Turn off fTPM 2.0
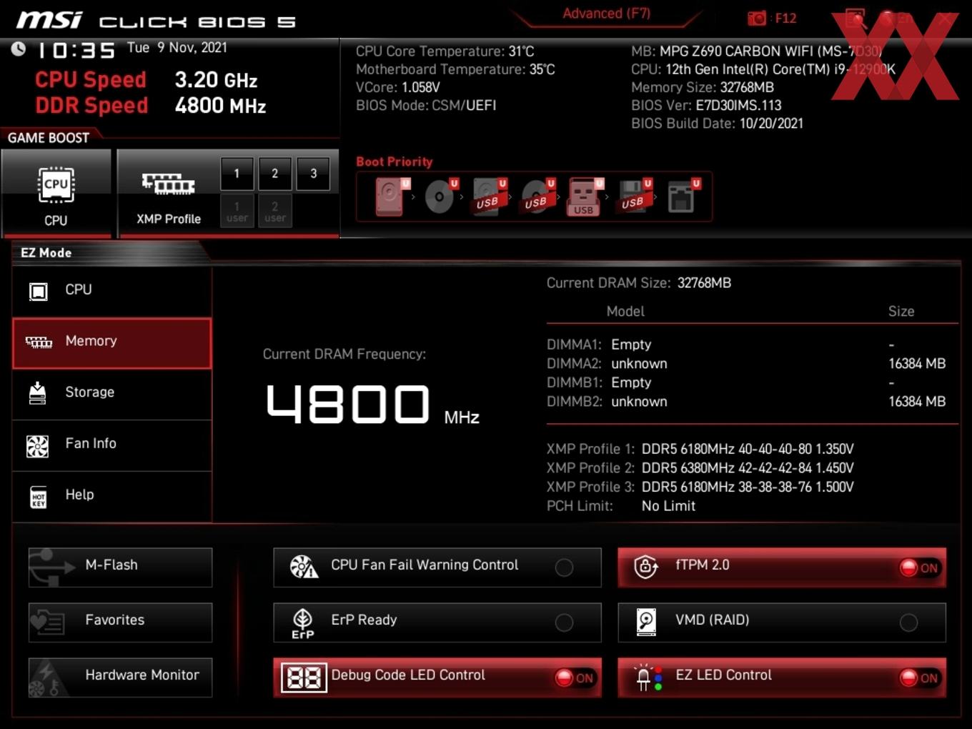The height and width of the screenshot is (729, 972). coord(782,567)
